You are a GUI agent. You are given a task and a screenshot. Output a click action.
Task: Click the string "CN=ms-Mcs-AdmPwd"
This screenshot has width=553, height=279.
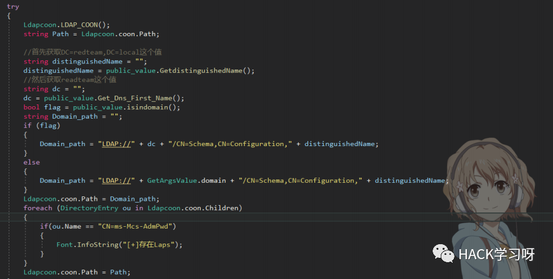[x=135, y=226]
